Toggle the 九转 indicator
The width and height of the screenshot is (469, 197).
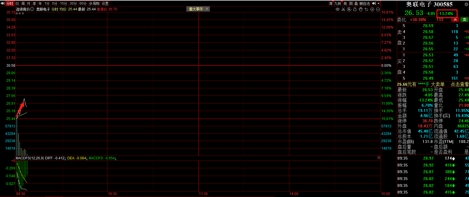[338, 3]
